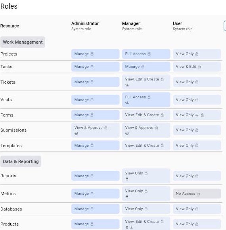Open Manager Full Access permission for Visits
Image resolution: width=226 pixels, height=230 pixels.
pyautogui.click(x=146, y=100)
